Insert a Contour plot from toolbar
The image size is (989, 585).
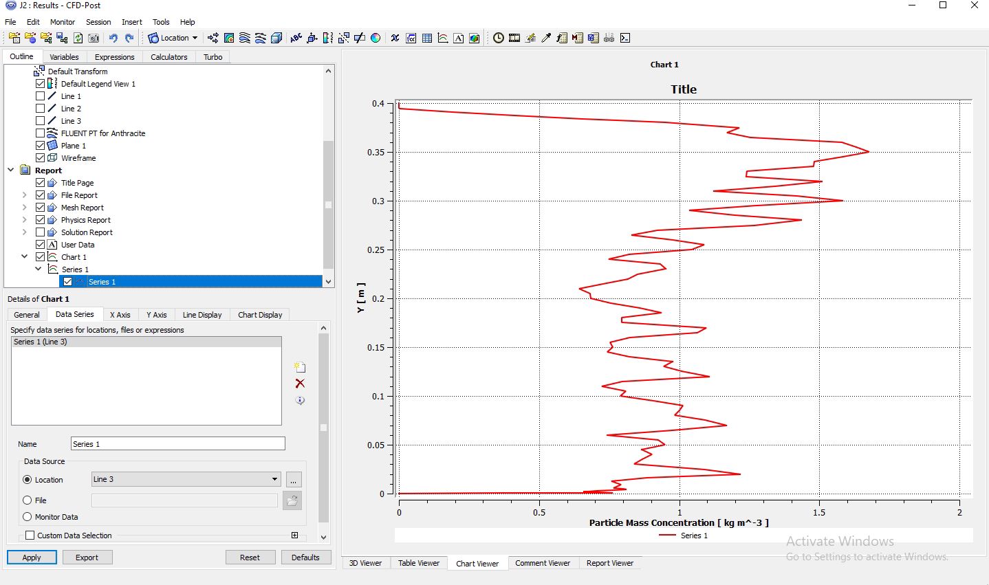tap(229, 38)
